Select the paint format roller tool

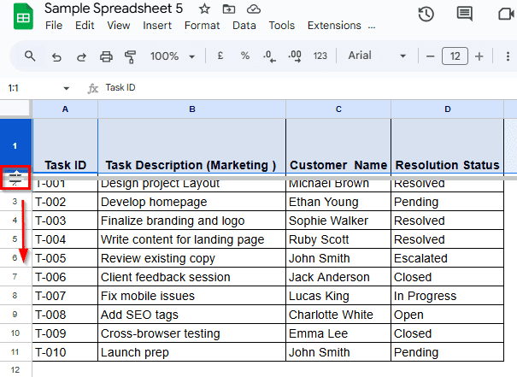coord(131,56)
